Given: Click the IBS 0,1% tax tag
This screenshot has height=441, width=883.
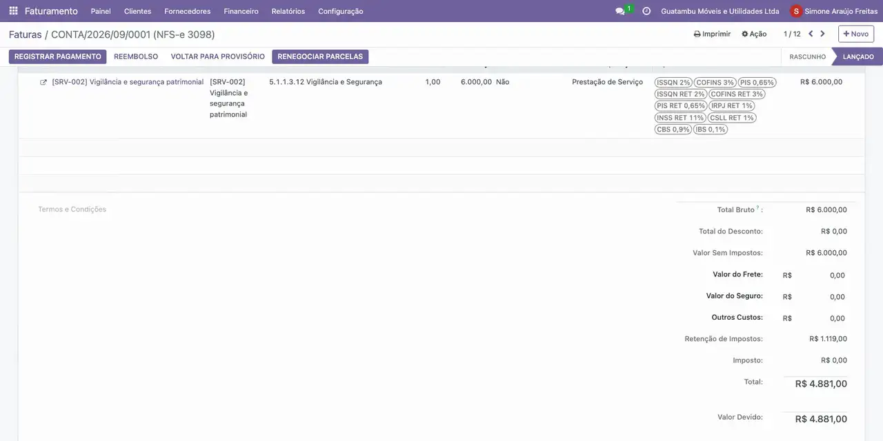Looking at the screenshot, I should (x=711, y=130).
